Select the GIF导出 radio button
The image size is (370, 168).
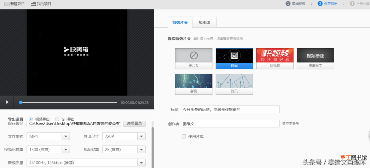[57, 119]
